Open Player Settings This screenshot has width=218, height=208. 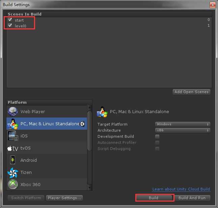click(x=64, y=198)
